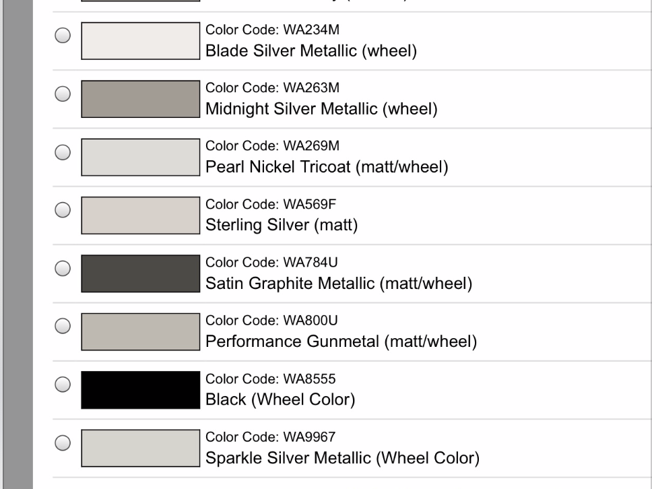
Task: Pick the Sparkle Silver Metallic radio button
Action: coord(63,442)
